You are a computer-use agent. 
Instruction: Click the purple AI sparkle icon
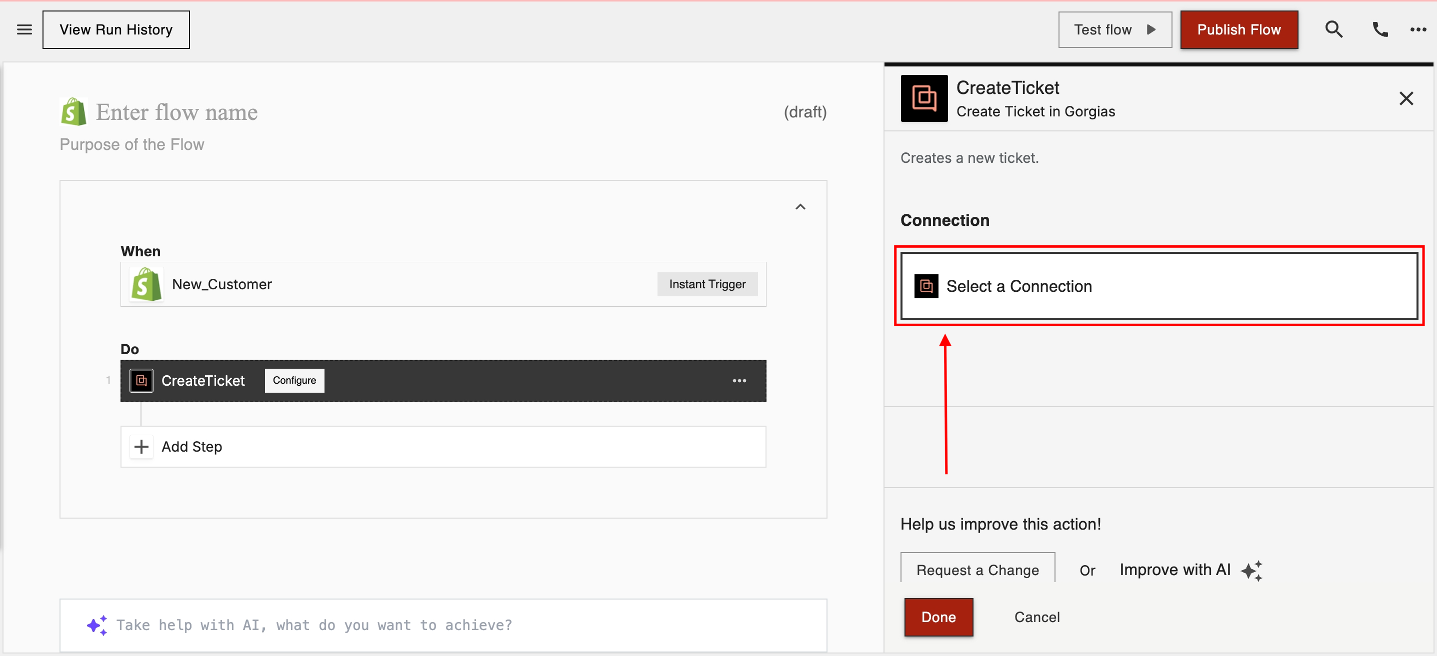coord(97,626)
